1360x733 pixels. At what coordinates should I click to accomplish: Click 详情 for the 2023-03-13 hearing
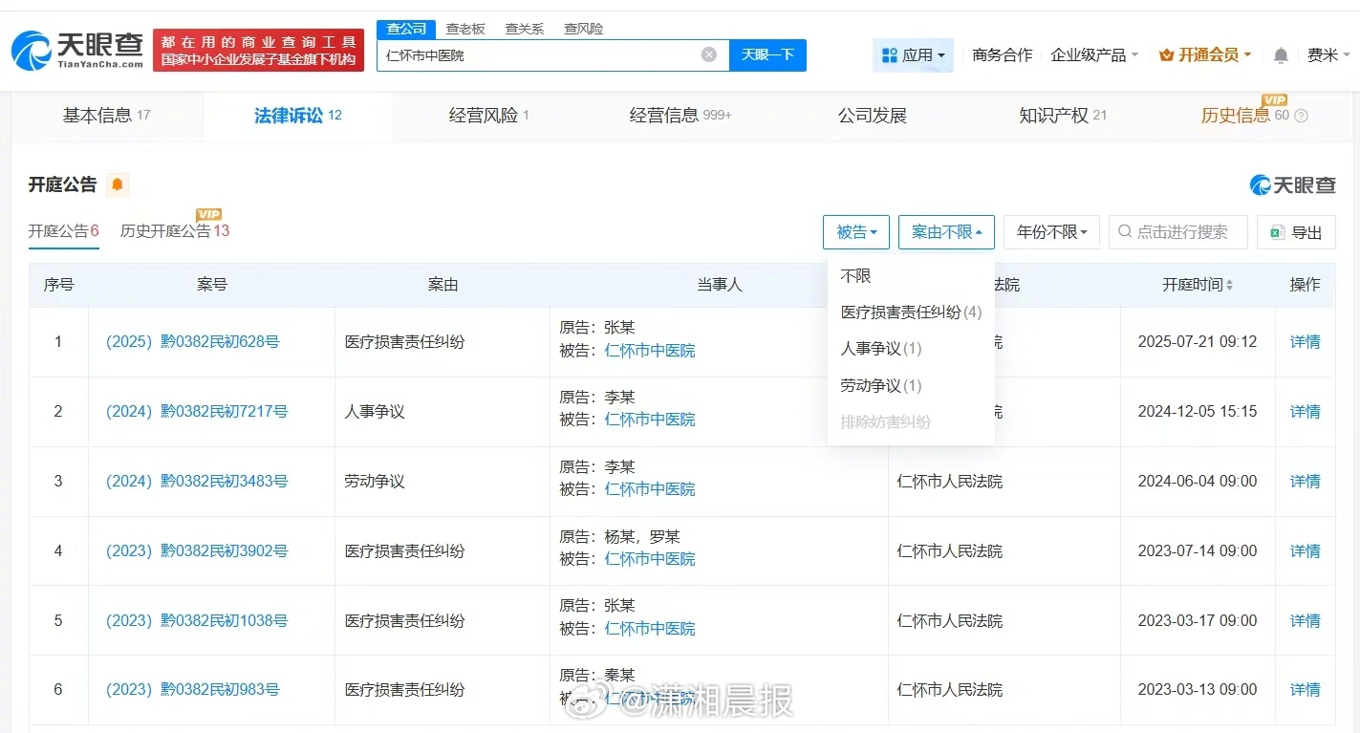tap(1305, 690)
